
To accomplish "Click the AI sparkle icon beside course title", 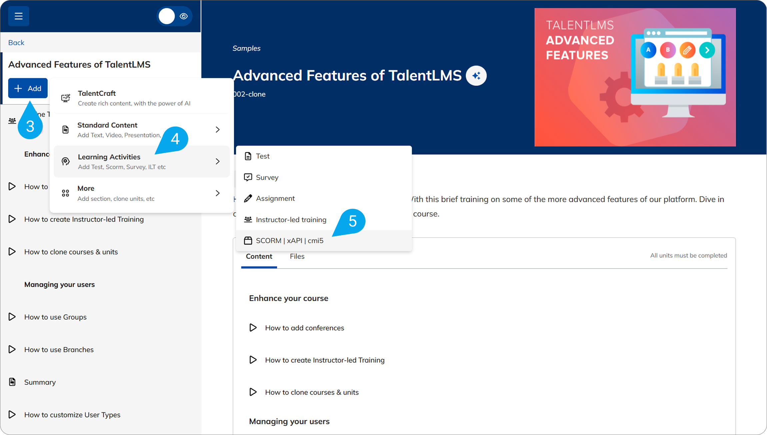I will tap(476, 76).
